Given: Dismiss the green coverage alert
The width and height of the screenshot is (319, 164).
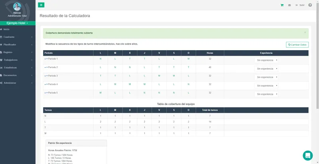Looking at the screenshot, I should [305, 33].
